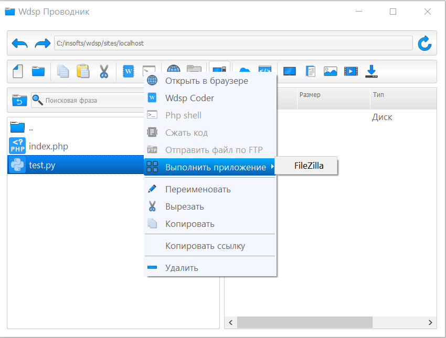The height and width of the screenshot is (338, 446).
Task: Click the address path field
Action: (233, 43)
